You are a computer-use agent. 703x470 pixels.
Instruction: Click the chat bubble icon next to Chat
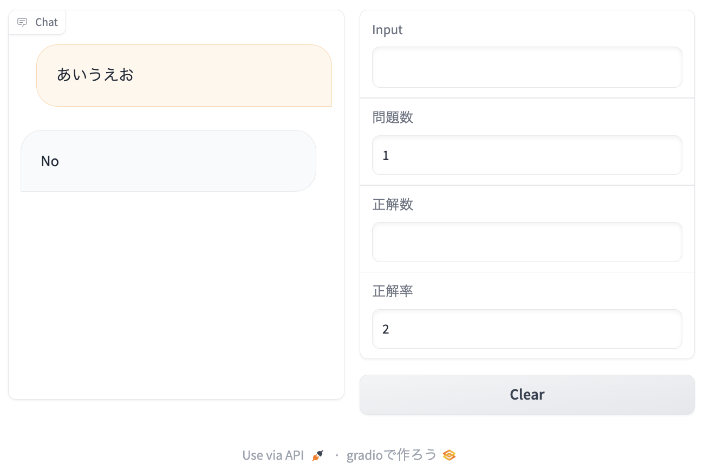point(22,22)
